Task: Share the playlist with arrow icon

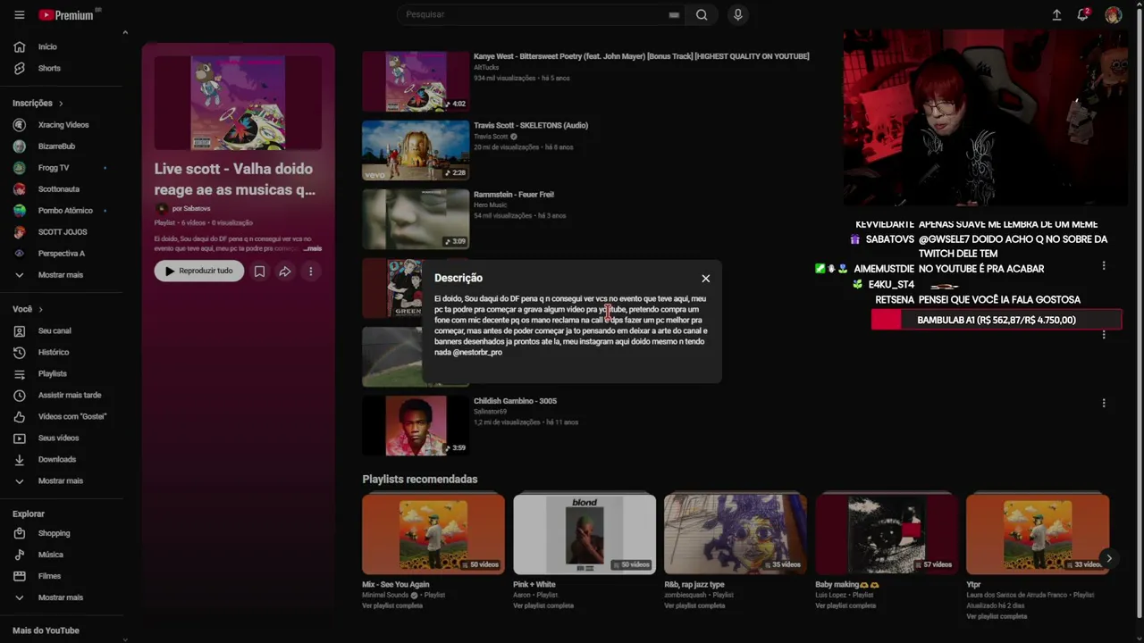Action: tap(285, 271)
